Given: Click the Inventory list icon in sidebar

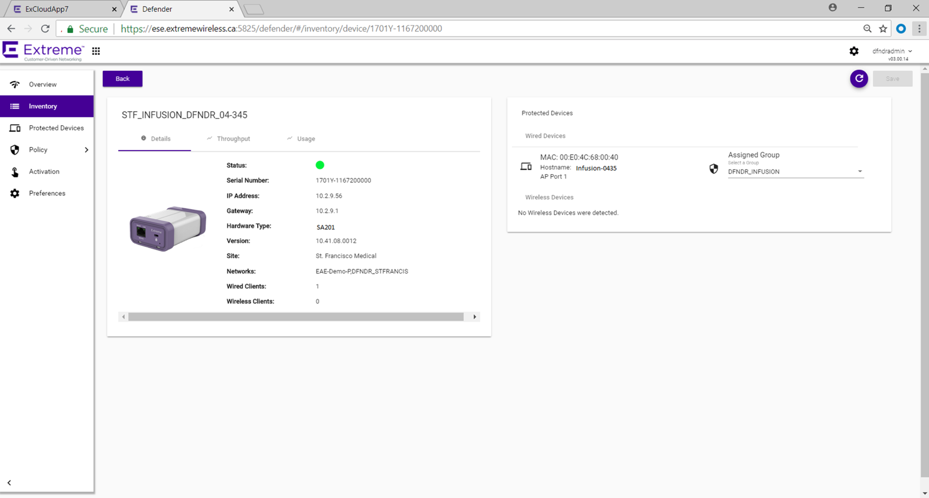Looking at the screenshot, I should coord(15,106).
